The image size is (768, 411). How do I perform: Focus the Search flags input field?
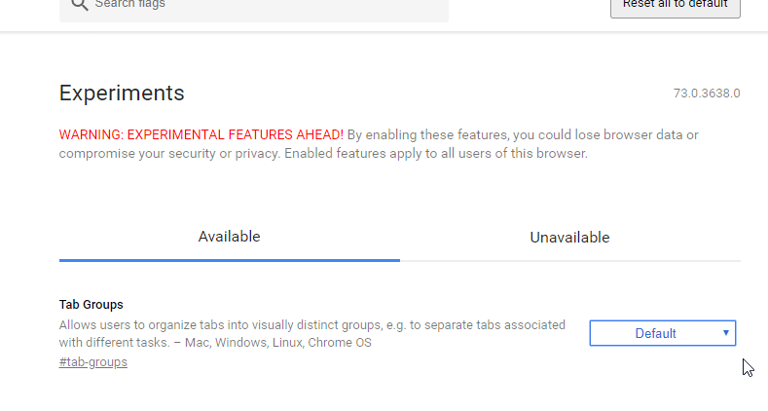[254, 6]
